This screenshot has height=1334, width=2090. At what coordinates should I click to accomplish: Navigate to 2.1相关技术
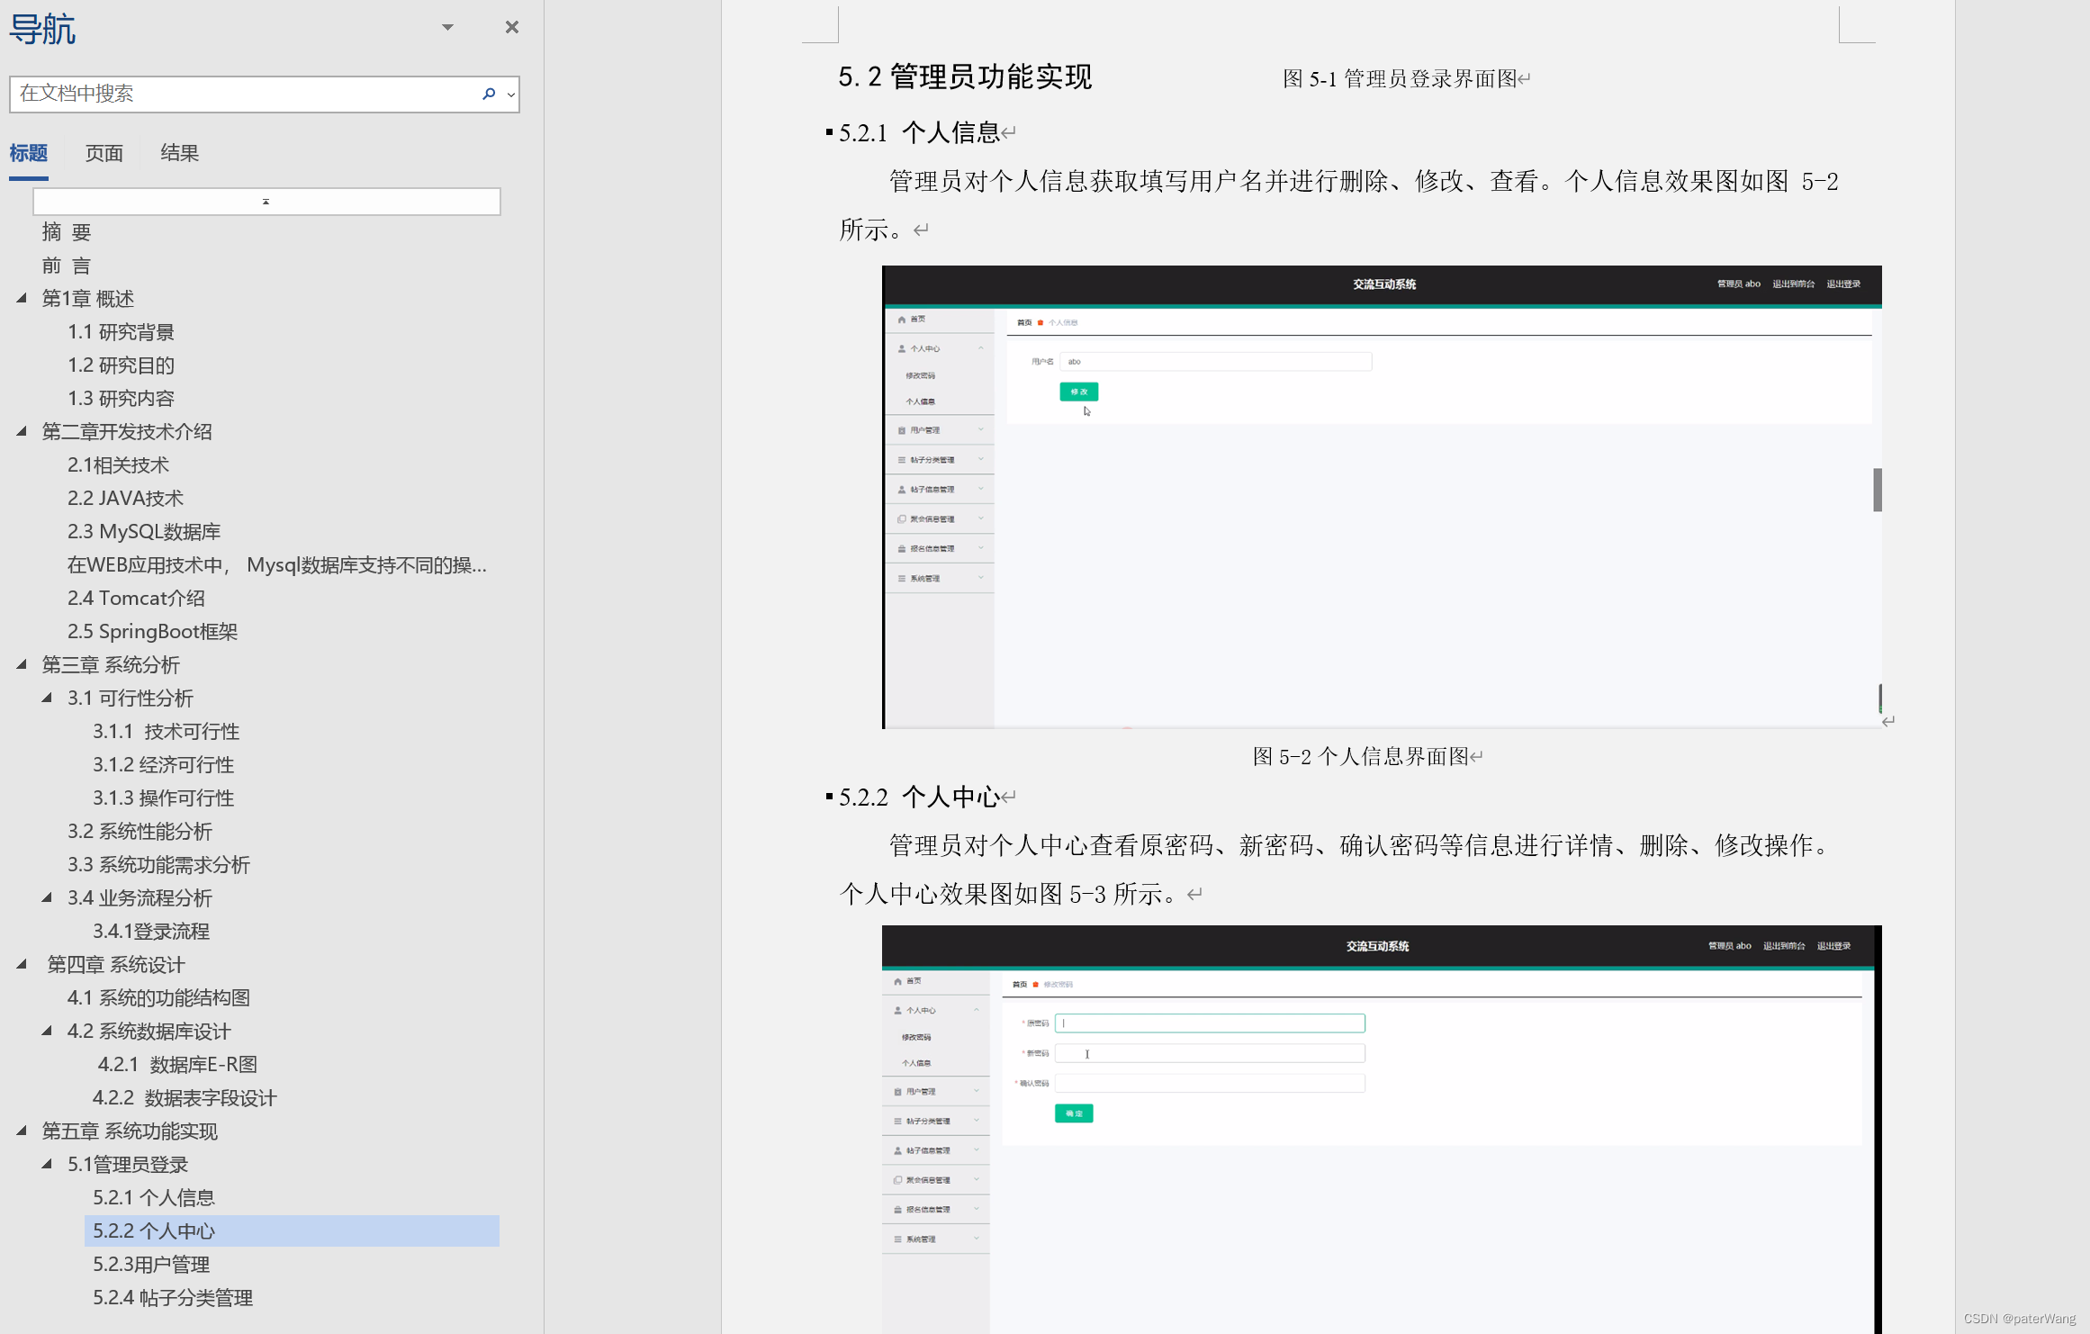tap(118, 465)
